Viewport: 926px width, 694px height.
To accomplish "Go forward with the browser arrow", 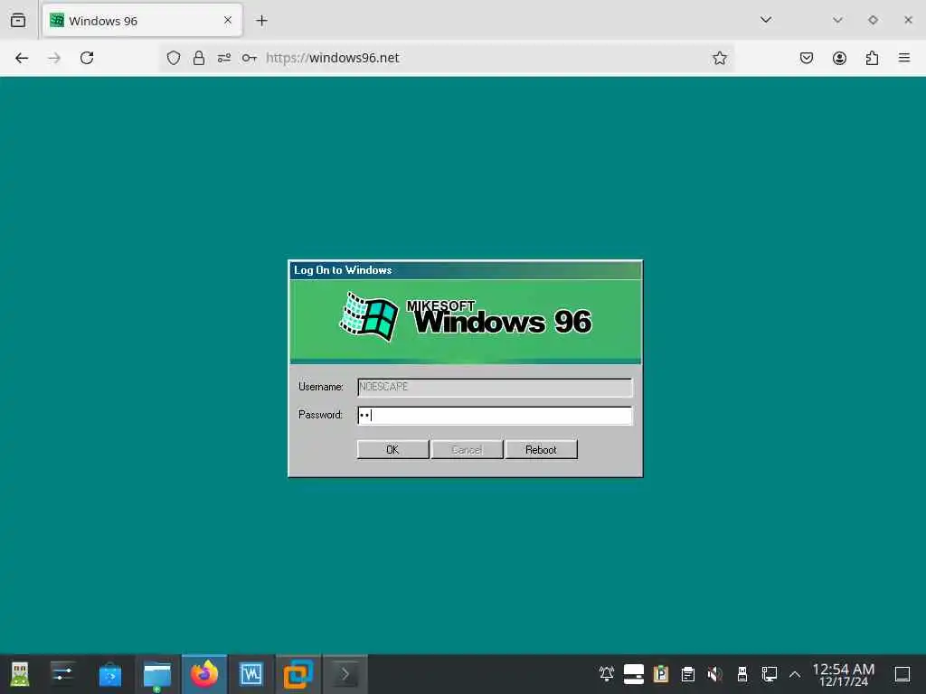I will [x=54, y=58].
